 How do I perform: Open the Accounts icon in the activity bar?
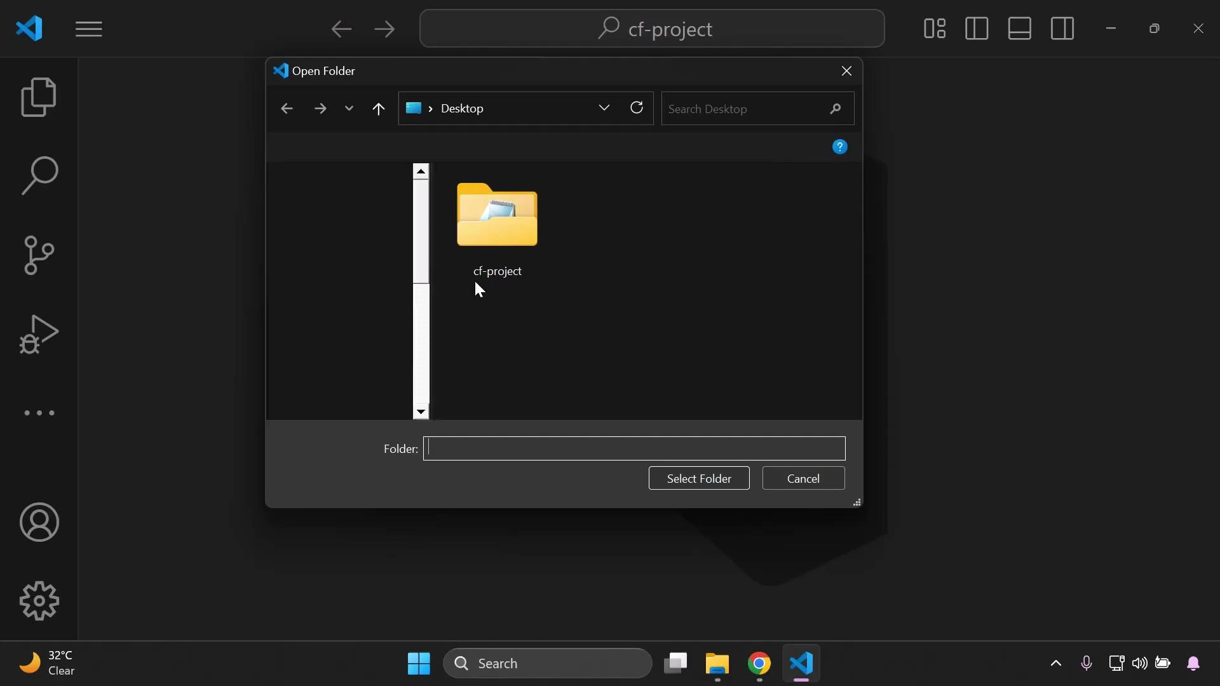39,522
